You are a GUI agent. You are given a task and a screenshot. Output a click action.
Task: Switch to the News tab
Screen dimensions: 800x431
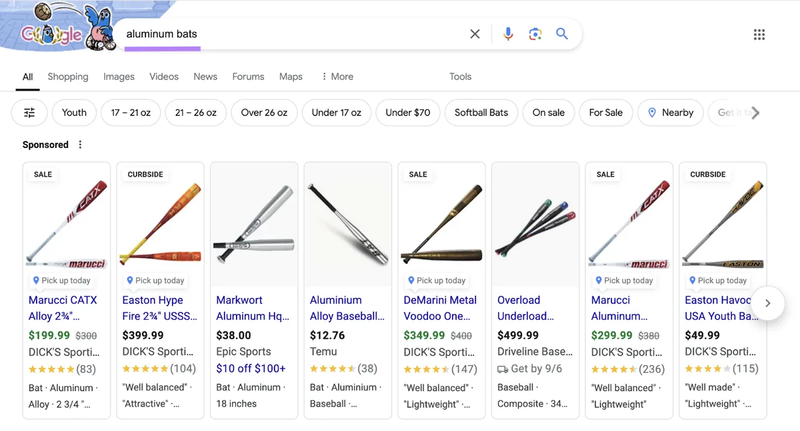pos(205,77)
